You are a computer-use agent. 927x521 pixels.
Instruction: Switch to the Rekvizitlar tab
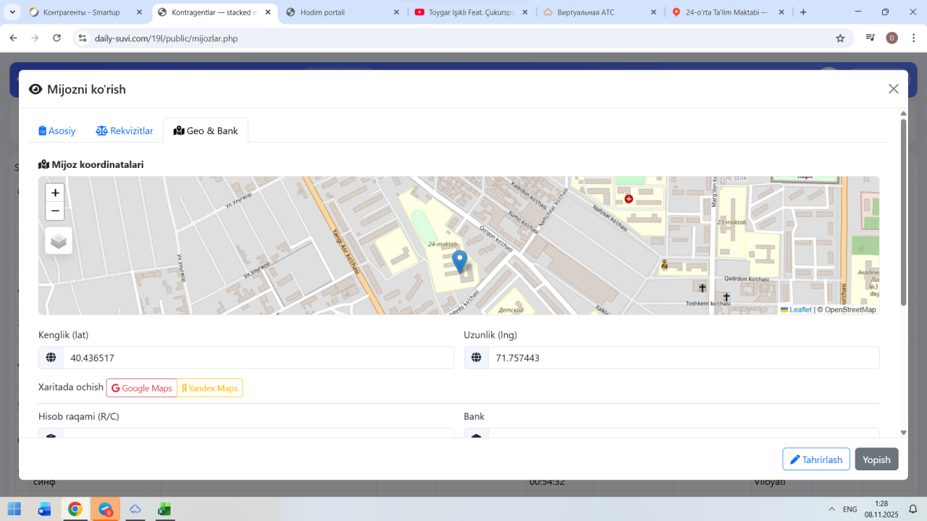coord(125,131)
